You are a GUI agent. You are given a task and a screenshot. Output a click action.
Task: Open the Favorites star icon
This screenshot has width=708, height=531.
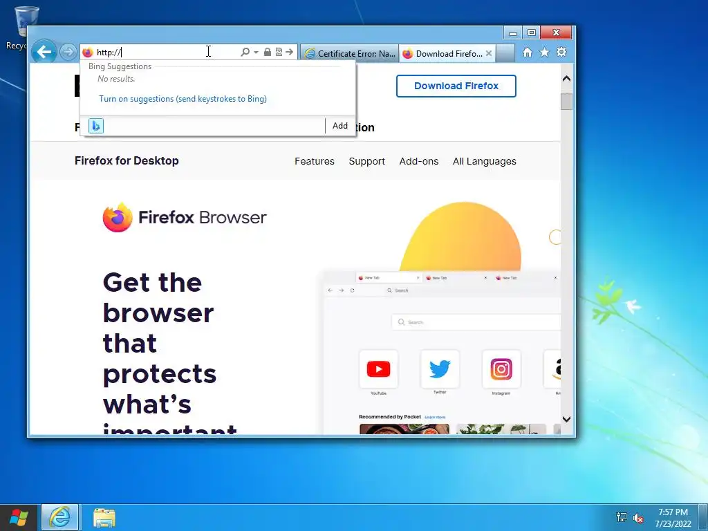tap(545, 53)
